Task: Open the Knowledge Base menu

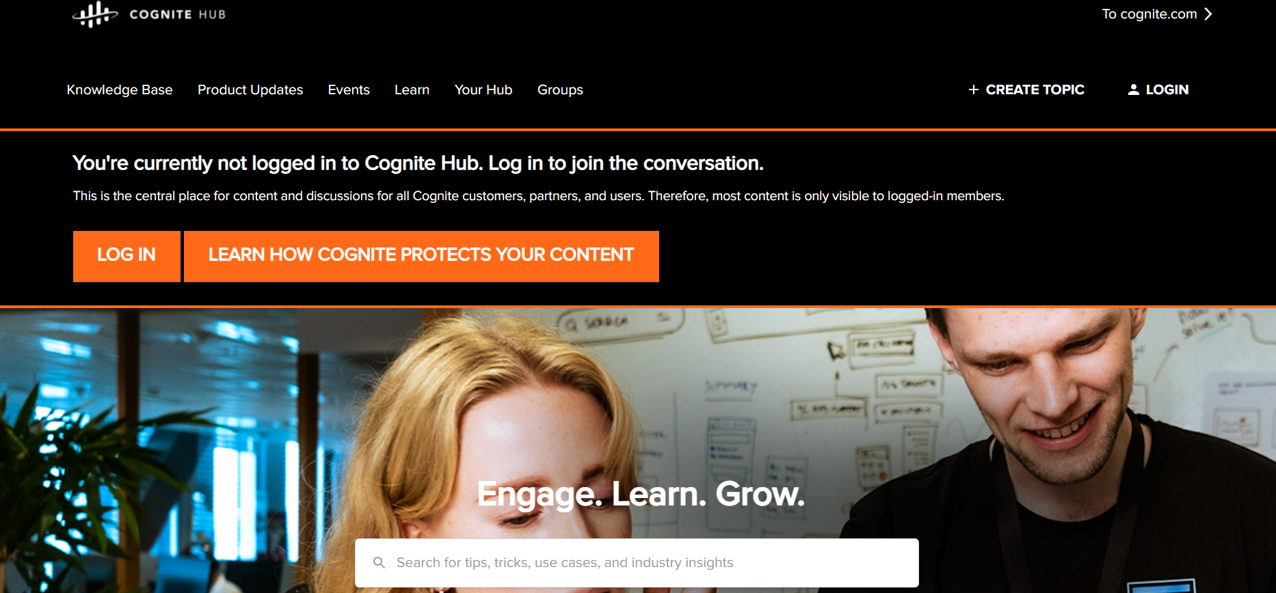Action: tap(120, 89)
